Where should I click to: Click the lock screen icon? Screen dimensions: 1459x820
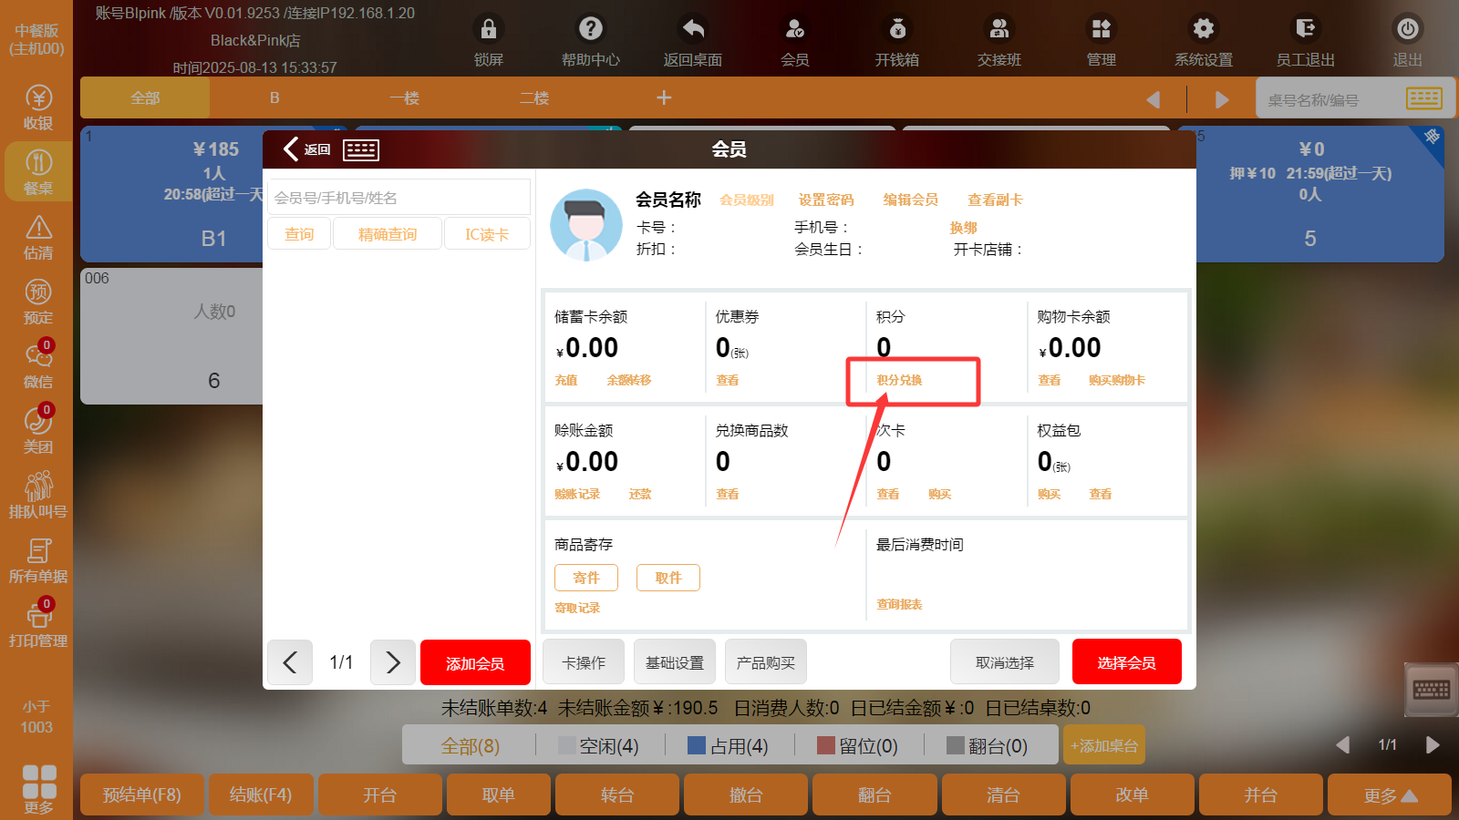(488, 30)
